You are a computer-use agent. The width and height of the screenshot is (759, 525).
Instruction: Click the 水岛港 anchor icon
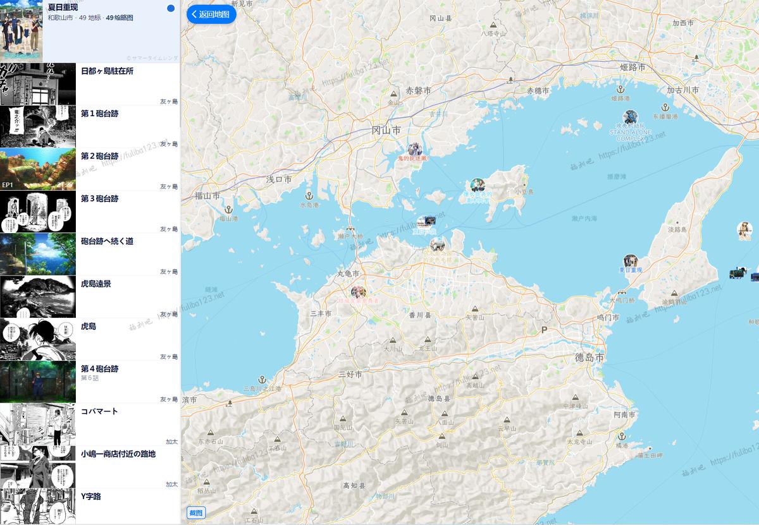click(x=310, y=195)
